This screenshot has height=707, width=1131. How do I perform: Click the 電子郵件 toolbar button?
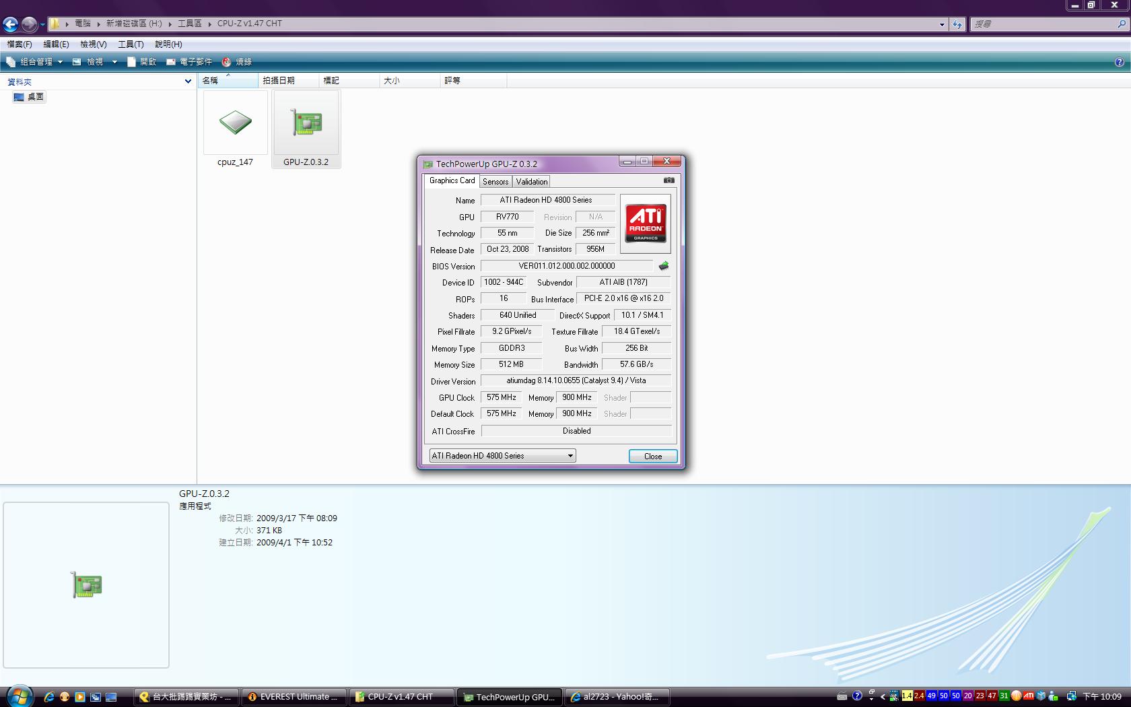point(189,62)
